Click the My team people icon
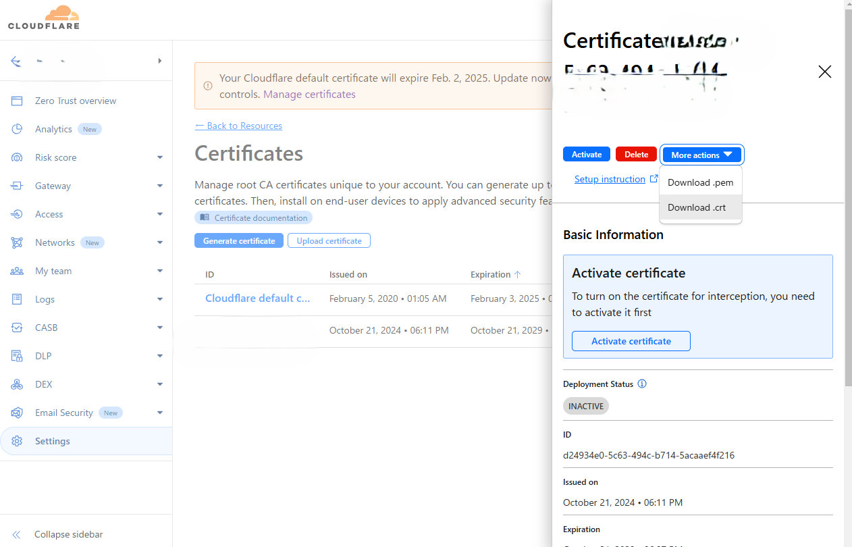The image size is (852, 547). (x=17, y=271)
